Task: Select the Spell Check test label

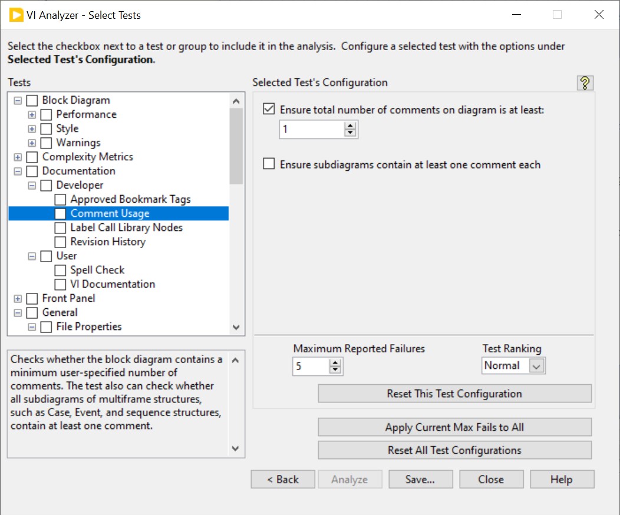Action: (x=97, y=270)
